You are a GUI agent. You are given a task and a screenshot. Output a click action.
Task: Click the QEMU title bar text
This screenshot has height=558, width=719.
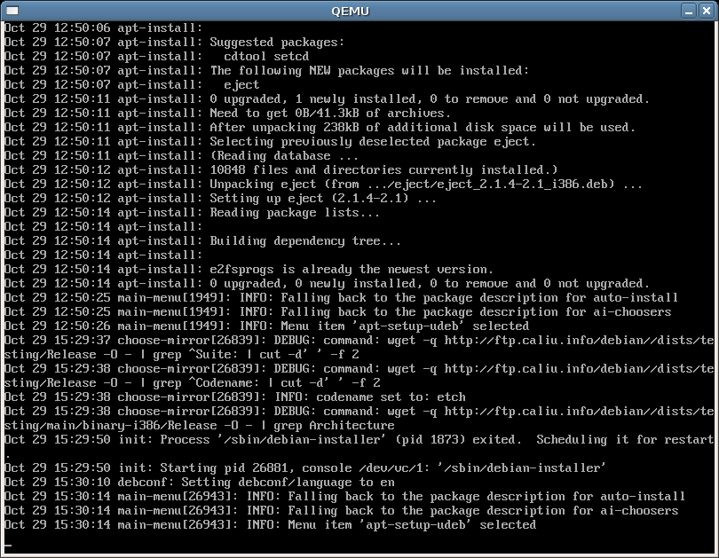click(351, 11)
